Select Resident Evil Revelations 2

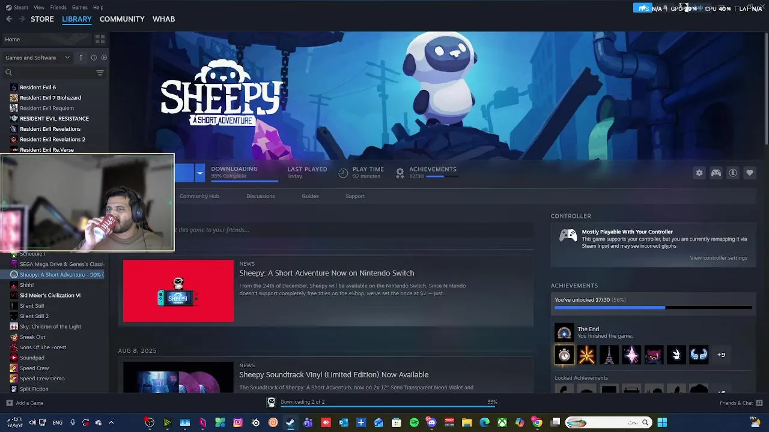point(52,140)
